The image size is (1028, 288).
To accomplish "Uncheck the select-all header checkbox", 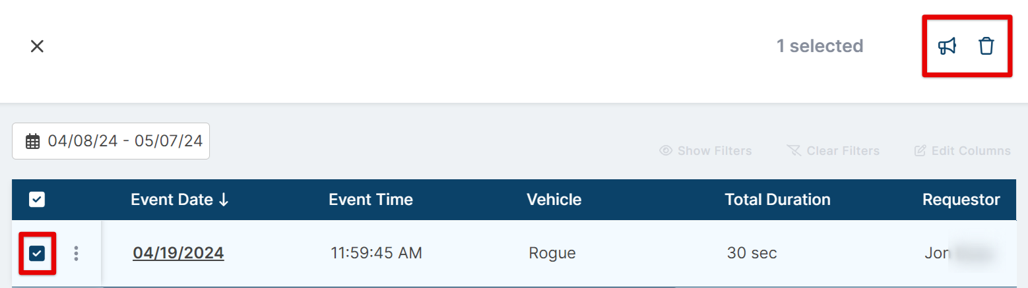I will click(37, 200).
